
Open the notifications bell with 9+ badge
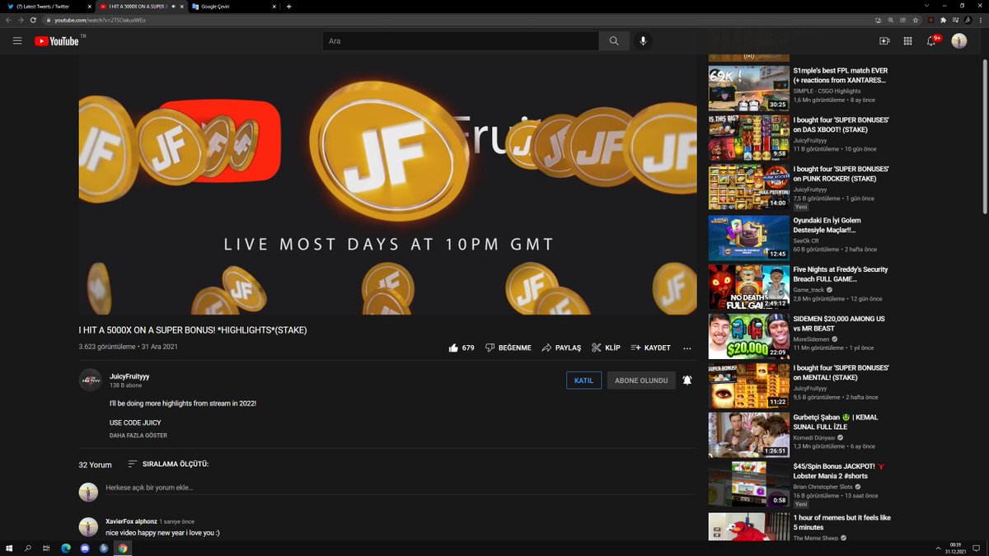pyautogui.click(x=932, y=40)
